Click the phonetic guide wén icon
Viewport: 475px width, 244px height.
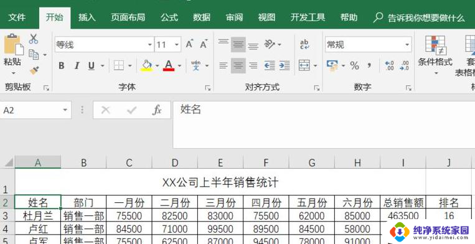(x=196, y=65)
